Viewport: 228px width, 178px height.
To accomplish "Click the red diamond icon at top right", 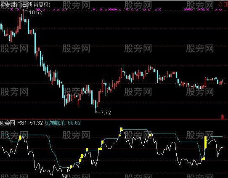I will click(220, 4).
